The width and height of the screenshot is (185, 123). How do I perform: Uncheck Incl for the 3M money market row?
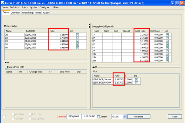77,47
